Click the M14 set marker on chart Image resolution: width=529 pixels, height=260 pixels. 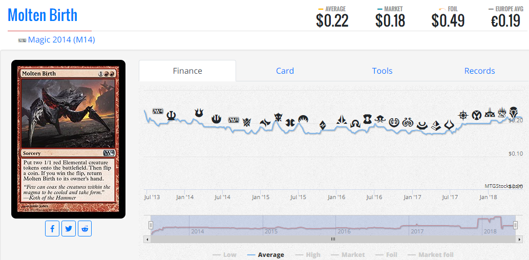(x=158, y=111)
